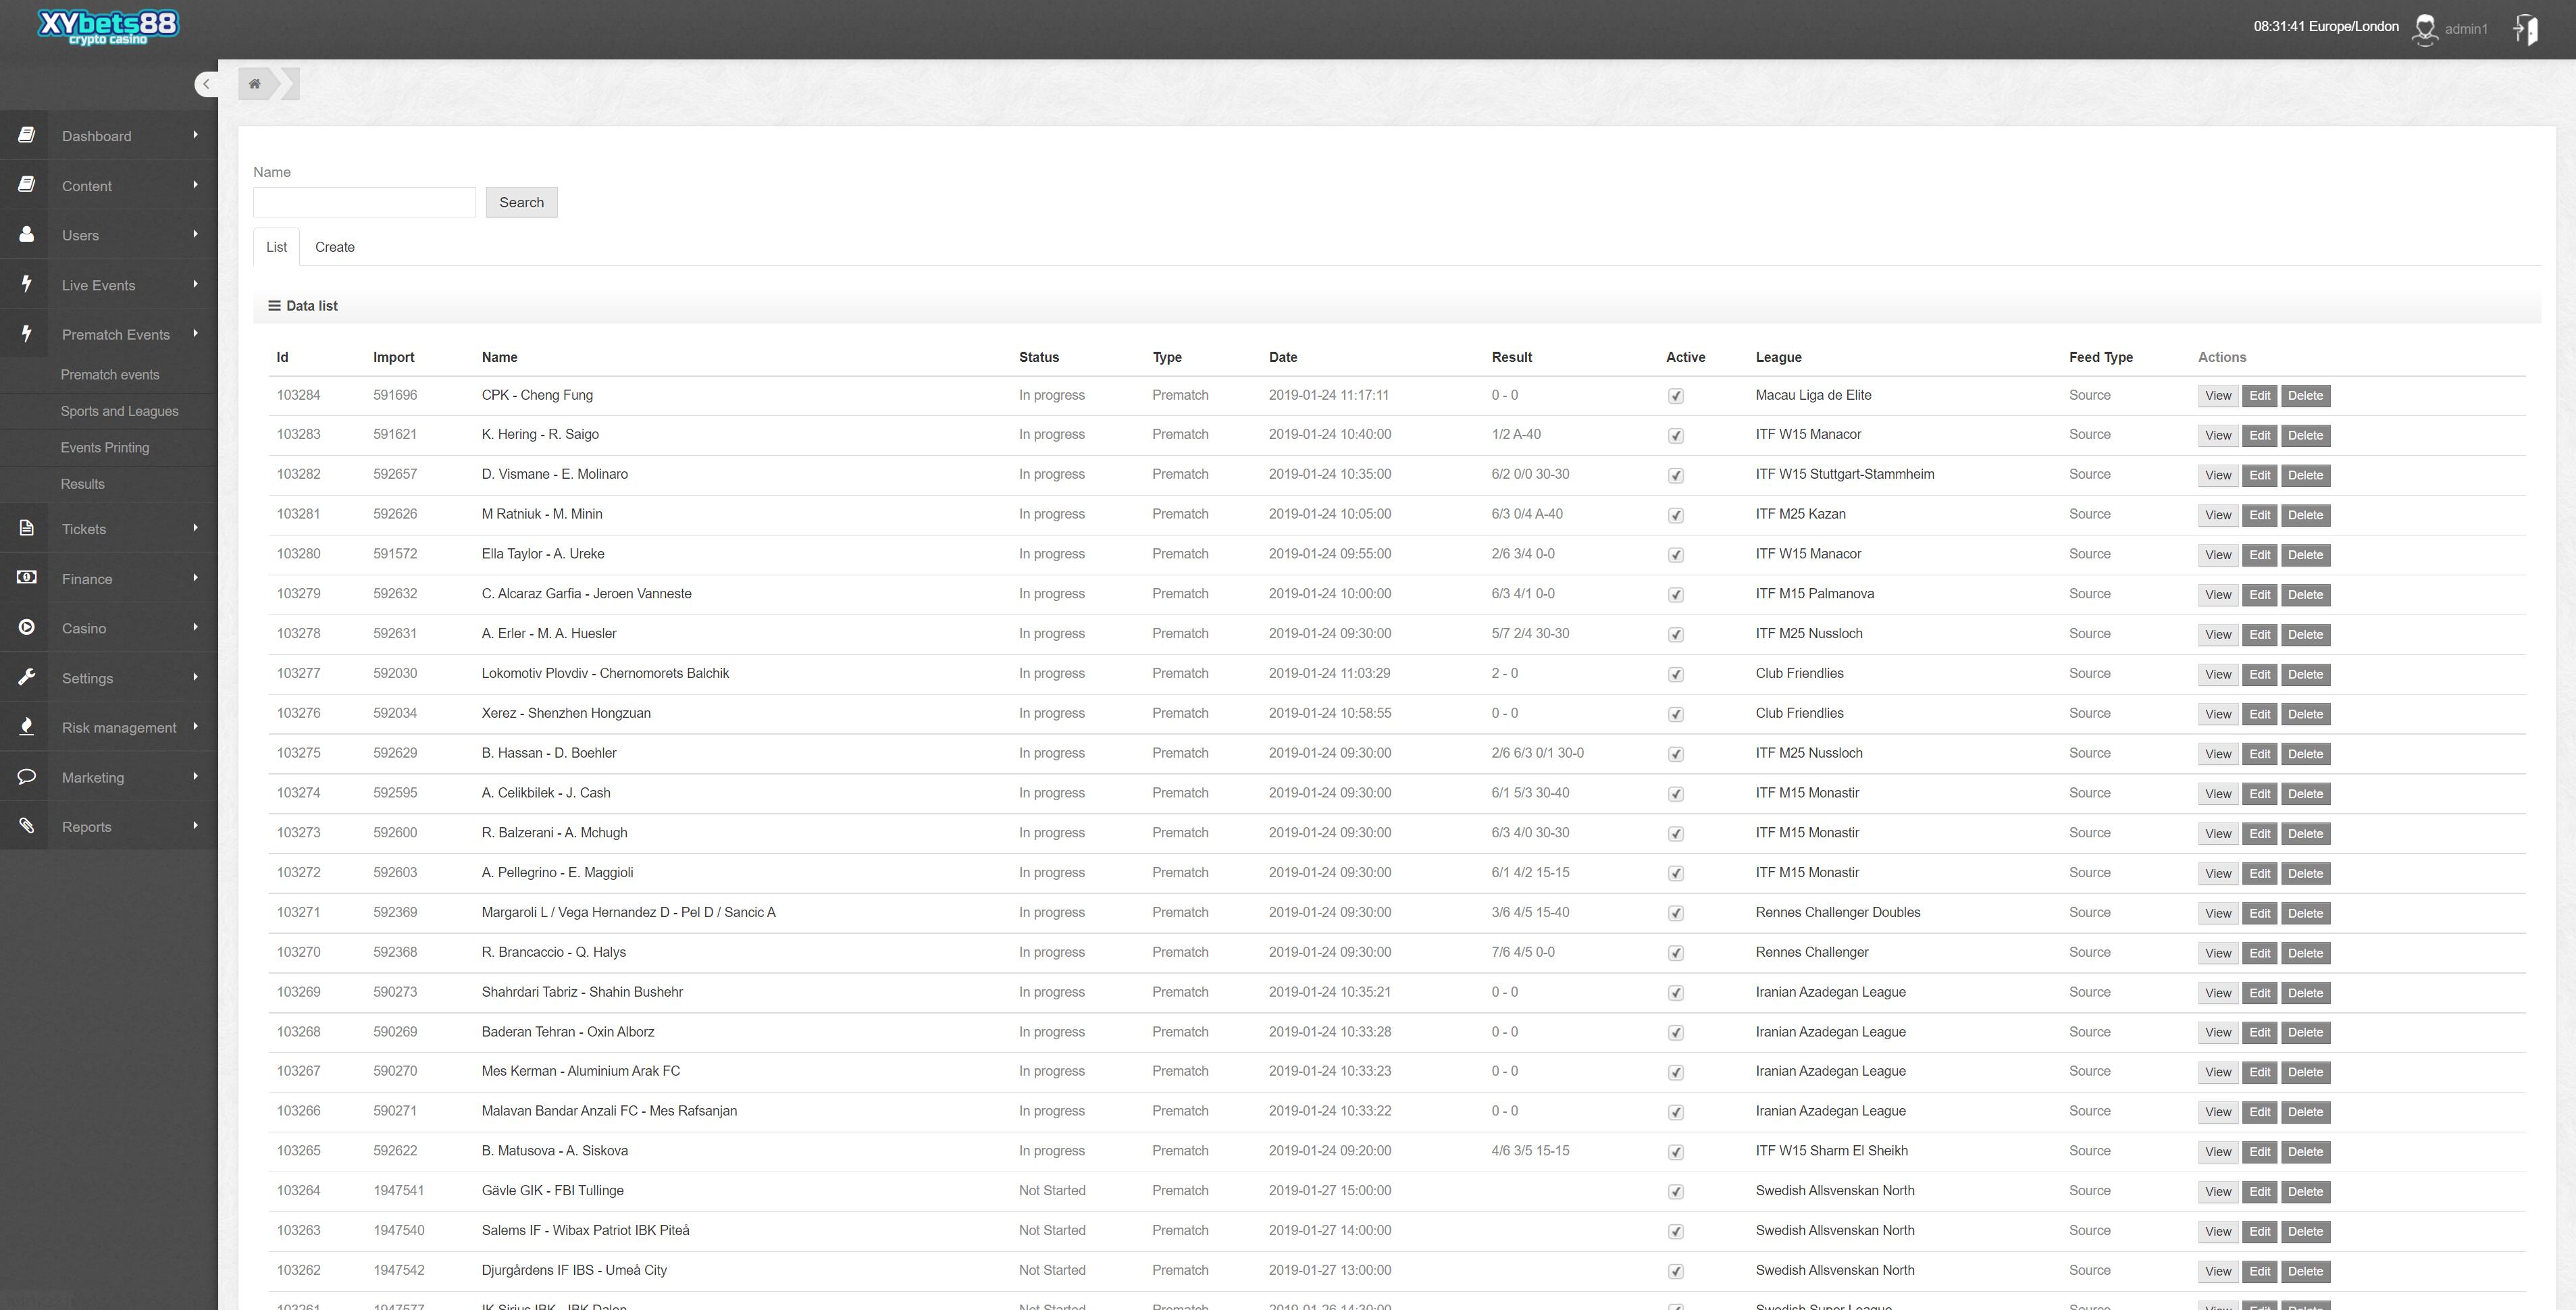Select the Risk Management sidebar icon
The image size is (2576, 1310).
tap(25, 725)
